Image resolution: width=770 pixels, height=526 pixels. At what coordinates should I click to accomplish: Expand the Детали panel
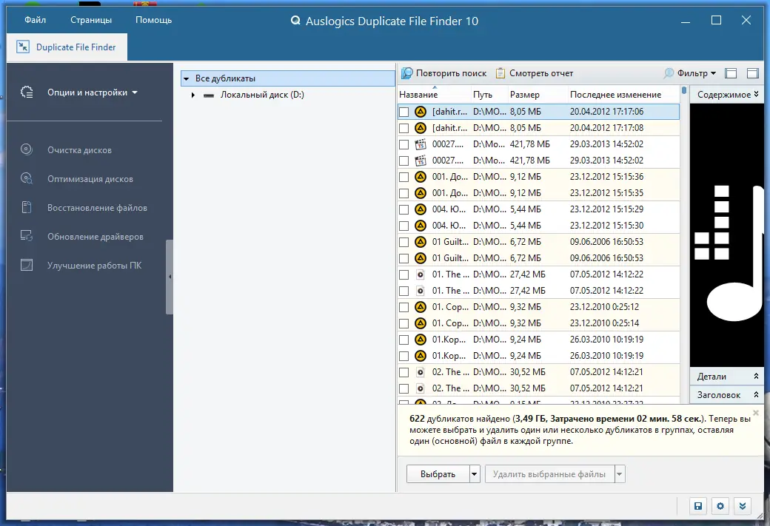(756, 377)
